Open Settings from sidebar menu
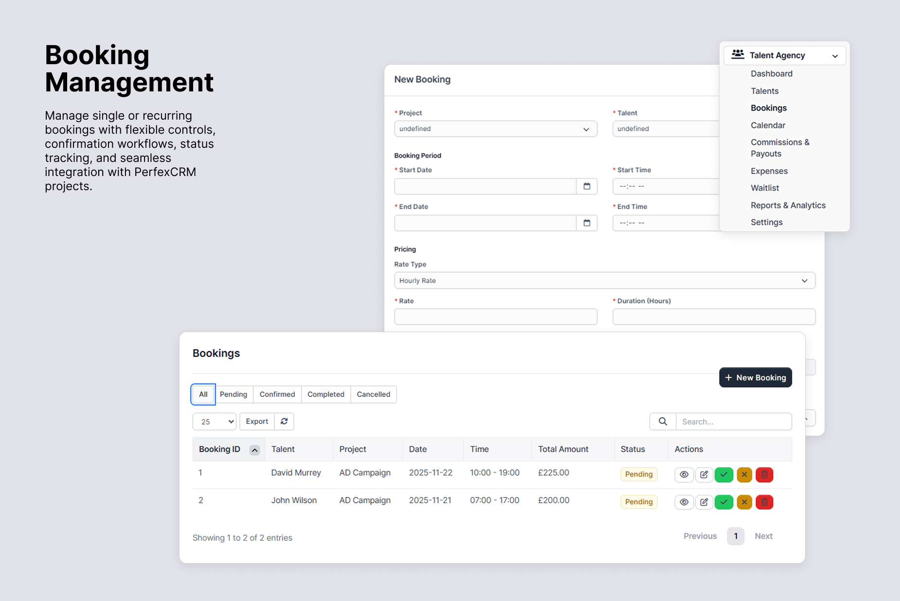900x601 pixels. pos(767,222)
